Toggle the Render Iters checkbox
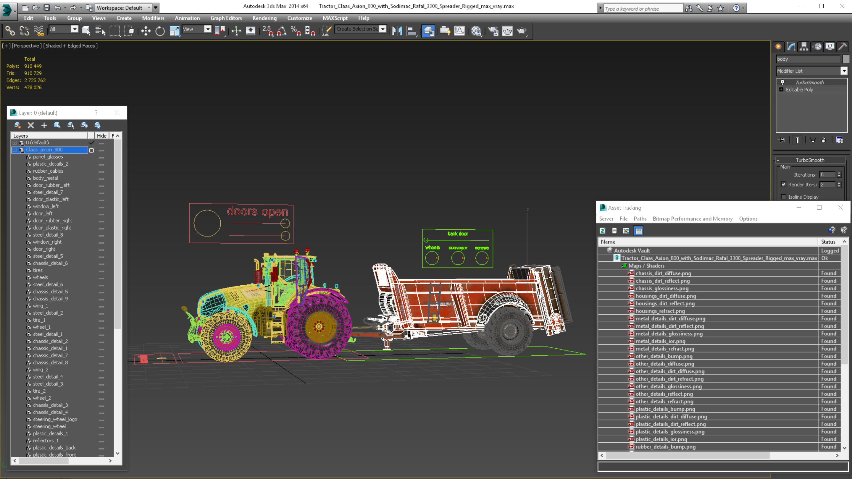Screen dimensions: 852x479 (784, 185)
